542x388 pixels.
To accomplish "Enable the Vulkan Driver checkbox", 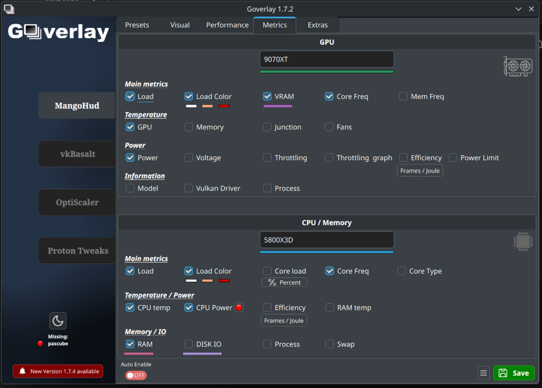I will point(188,188).
